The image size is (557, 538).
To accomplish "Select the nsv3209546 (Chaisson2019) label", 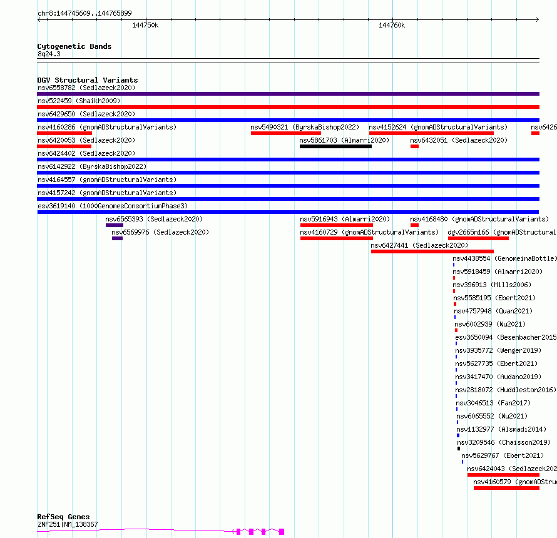I will tap(504, 442).
